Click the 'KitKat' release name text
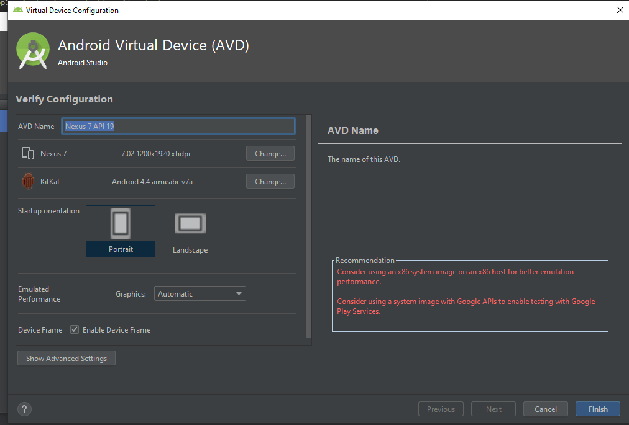 coord(50,182)
